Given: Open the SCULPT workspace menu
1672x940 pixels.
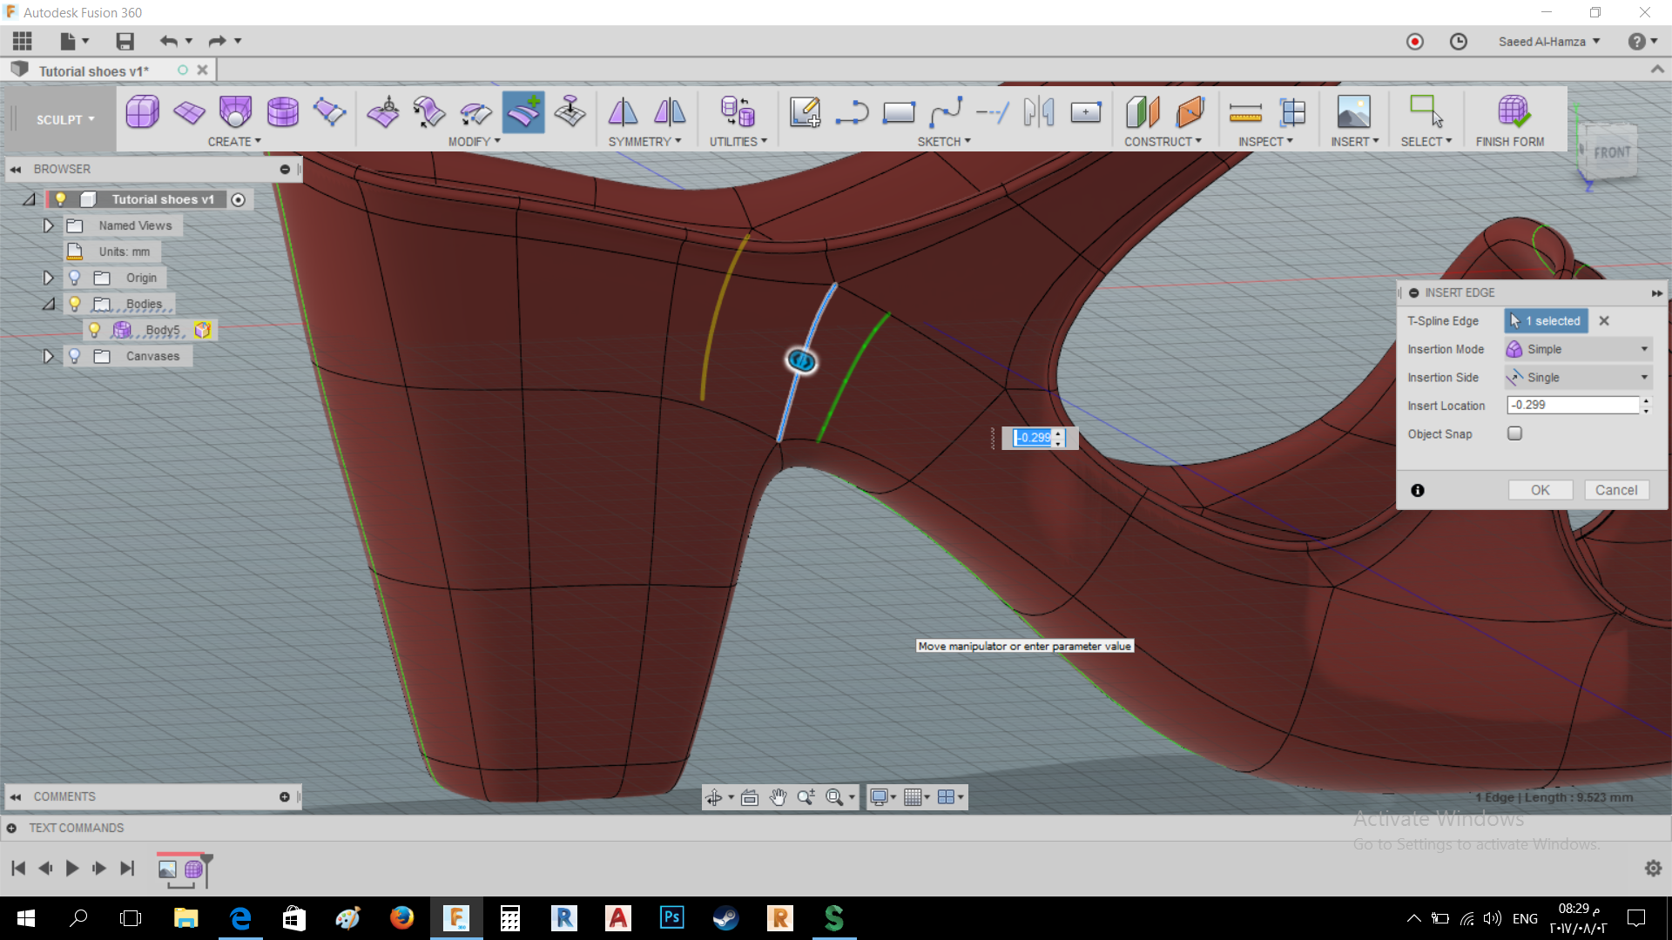Looking at the screenshot, I should point(59,119).
